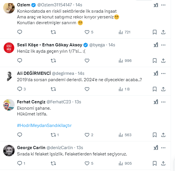This screenshot has width=175, height=171.
Task: Bookmark Ozlem's tweet
Action: tap(155, 32)
